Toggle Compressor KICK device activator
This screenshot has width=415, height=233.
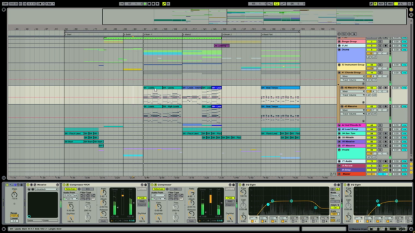(x=64, y=184)
